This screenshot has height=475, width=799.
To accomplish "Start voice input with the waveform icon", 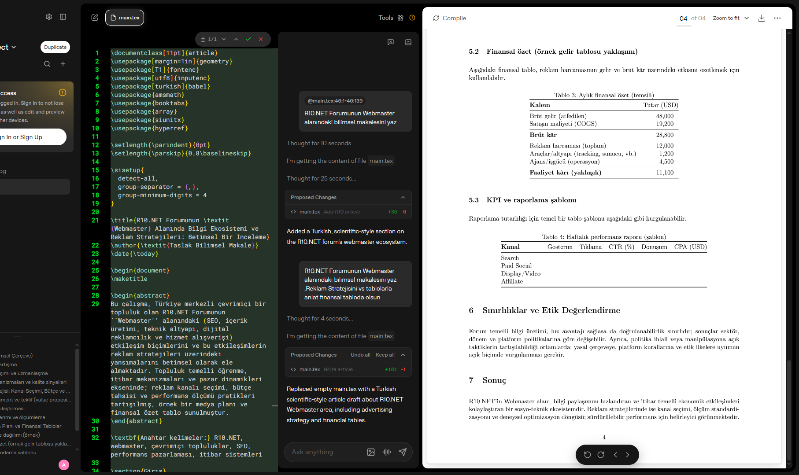I will tap(387, 452).
